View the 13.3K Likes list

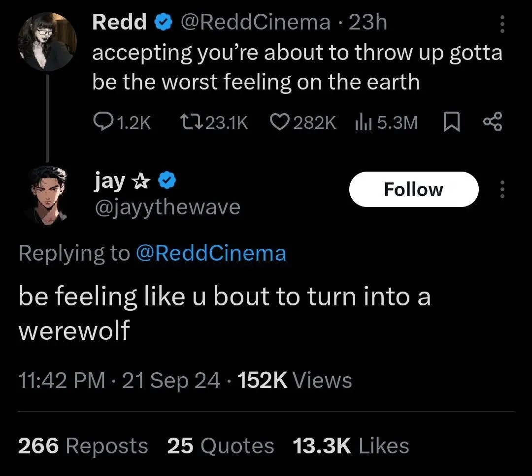(x=351, y=446)
